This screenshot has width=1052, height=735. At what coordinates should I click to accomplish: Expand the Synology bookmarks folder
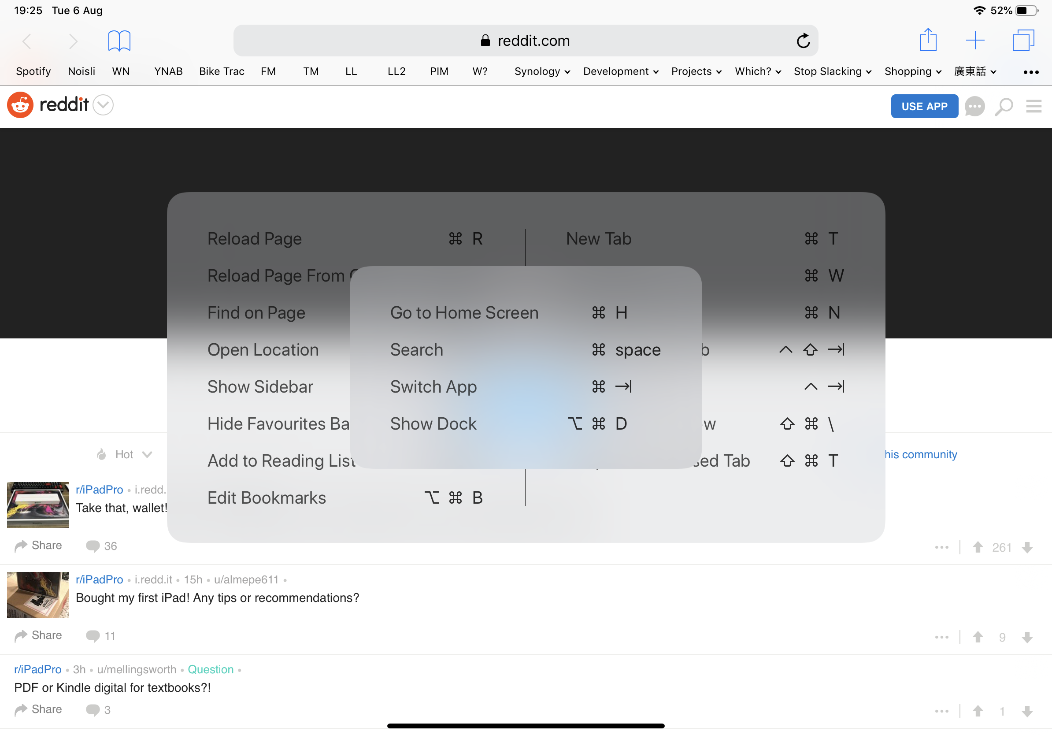pos(541,71)
